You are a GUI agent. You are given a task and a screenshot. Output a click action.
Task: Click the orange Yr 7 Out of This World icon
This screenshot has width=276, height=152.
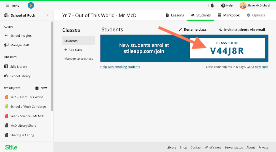[6, 97]
